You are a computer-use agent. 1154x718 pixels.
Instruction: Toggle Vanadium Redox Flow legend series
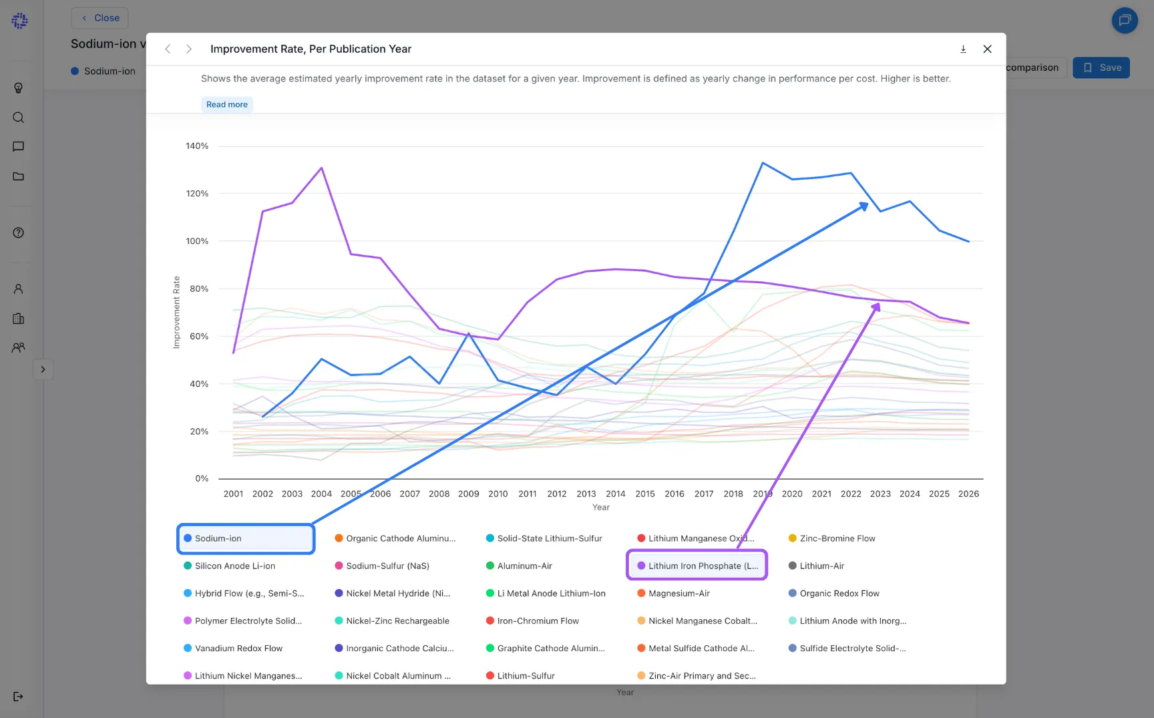233,648
